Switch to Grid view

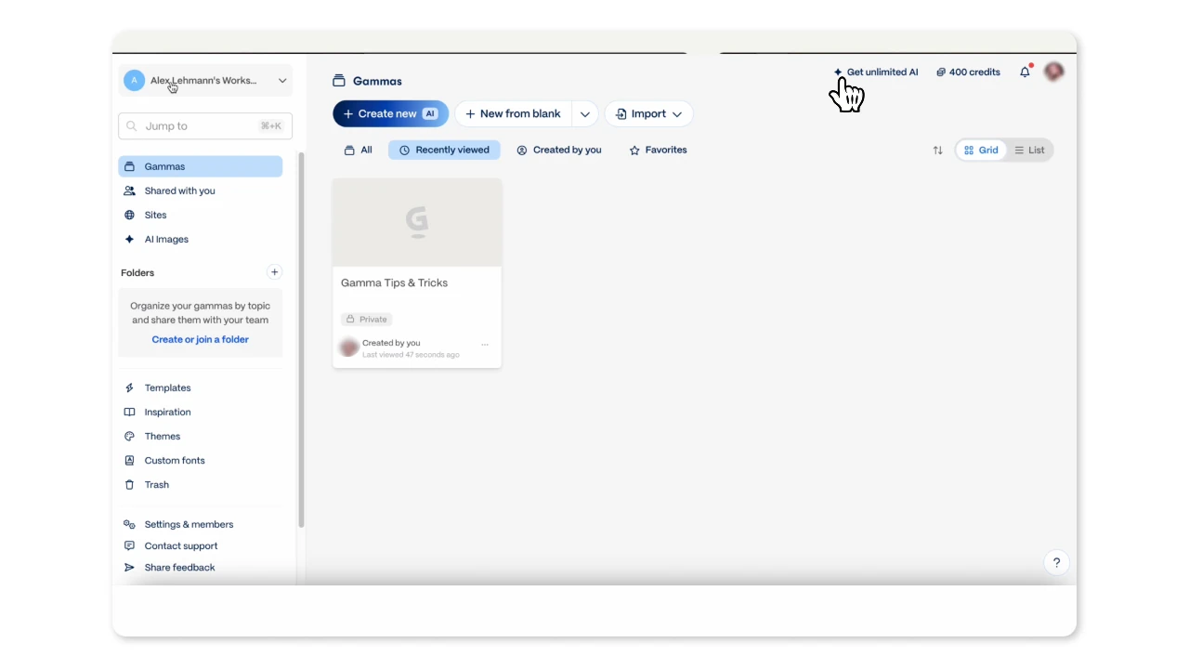(982, 151)
